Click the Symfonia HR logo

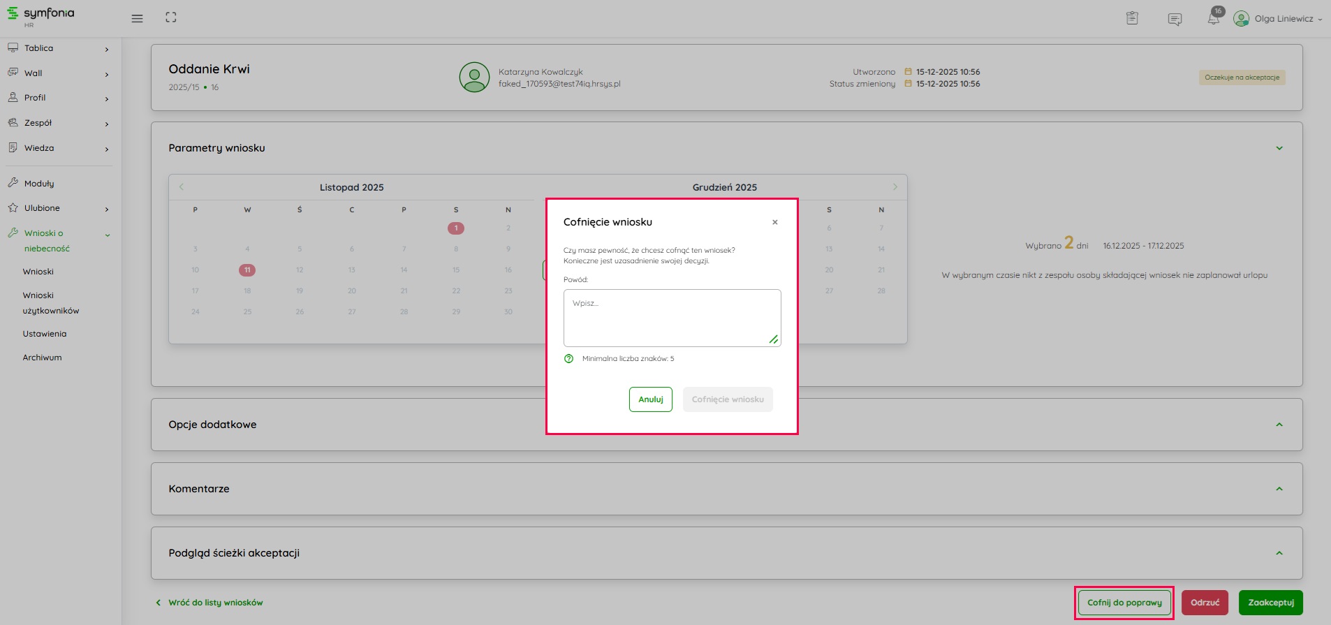(41, 15)
